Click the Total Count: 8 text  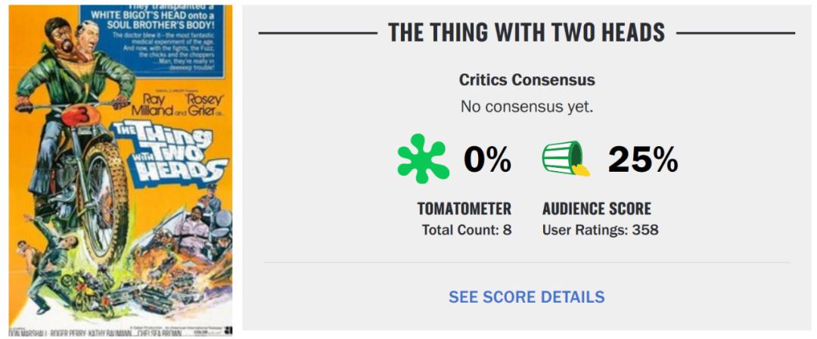[x=467, y=229]
